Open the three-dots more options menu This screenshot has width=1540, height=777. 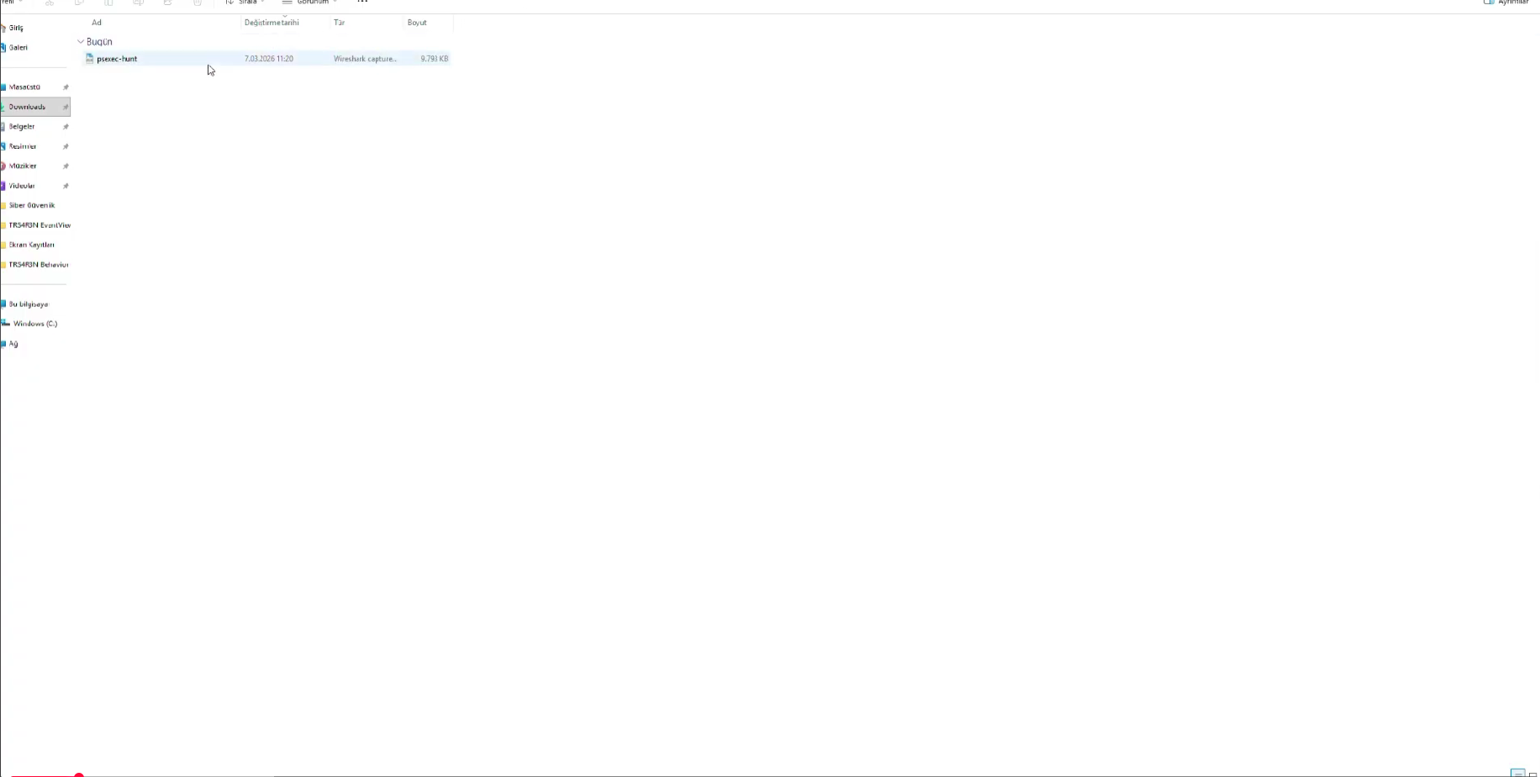362,3
